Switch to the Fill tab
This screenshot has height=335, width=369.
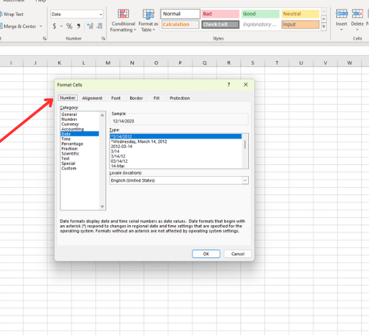(x=156, y=98)
